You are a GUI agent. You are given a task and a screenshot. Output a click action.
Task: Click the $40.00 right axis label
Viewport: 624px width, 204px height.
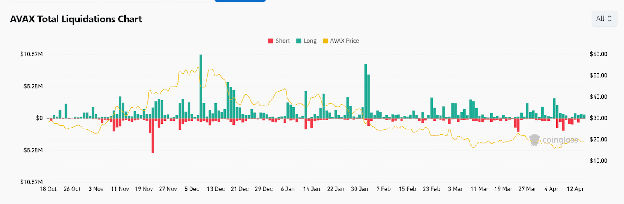coord(599,97)
